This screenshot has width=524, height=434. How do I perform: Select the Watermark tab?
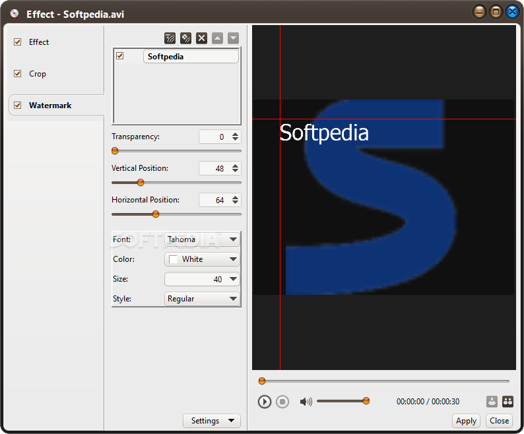click(x=56, y=106)
